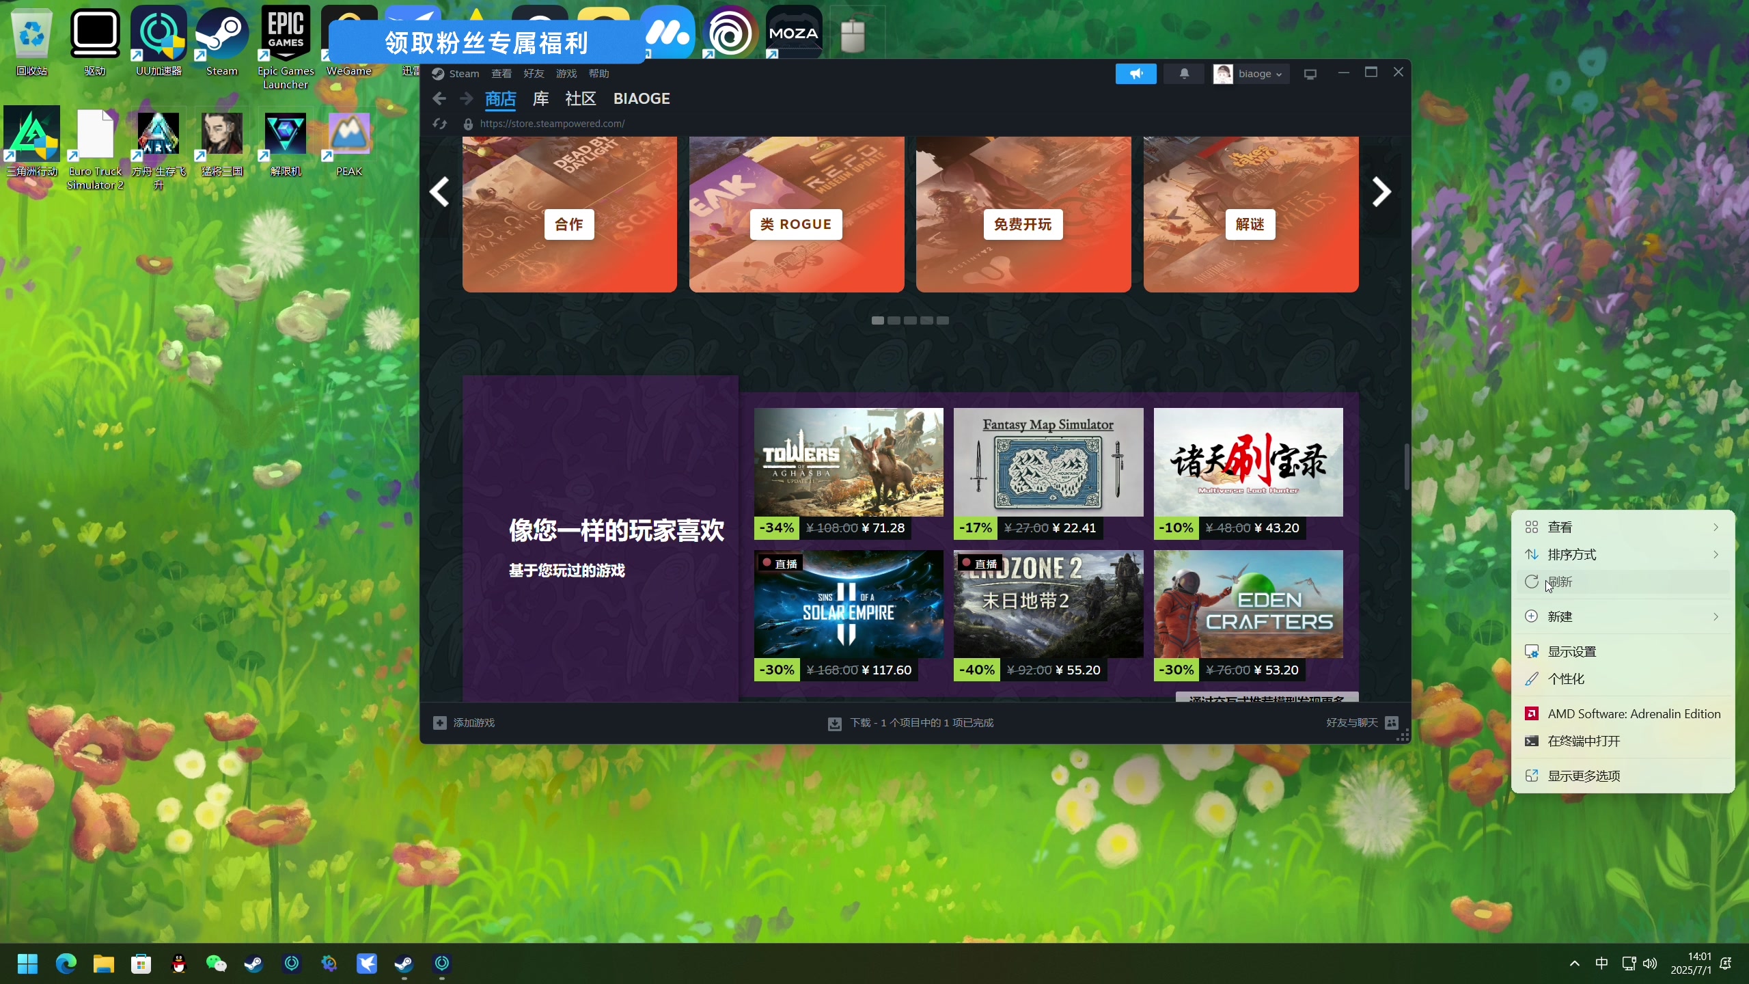The height and width of the screenshot is (984, 1749).
Task: Open Sins of a Solar Empire II thumbnail
Action: [x=849, y=604]
